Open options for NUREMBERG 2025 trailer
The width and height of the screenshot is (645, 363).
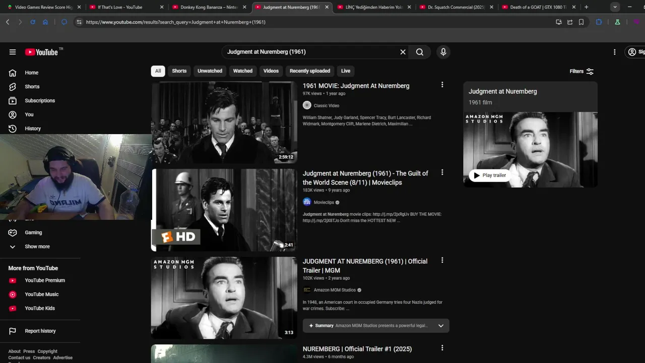442,348
